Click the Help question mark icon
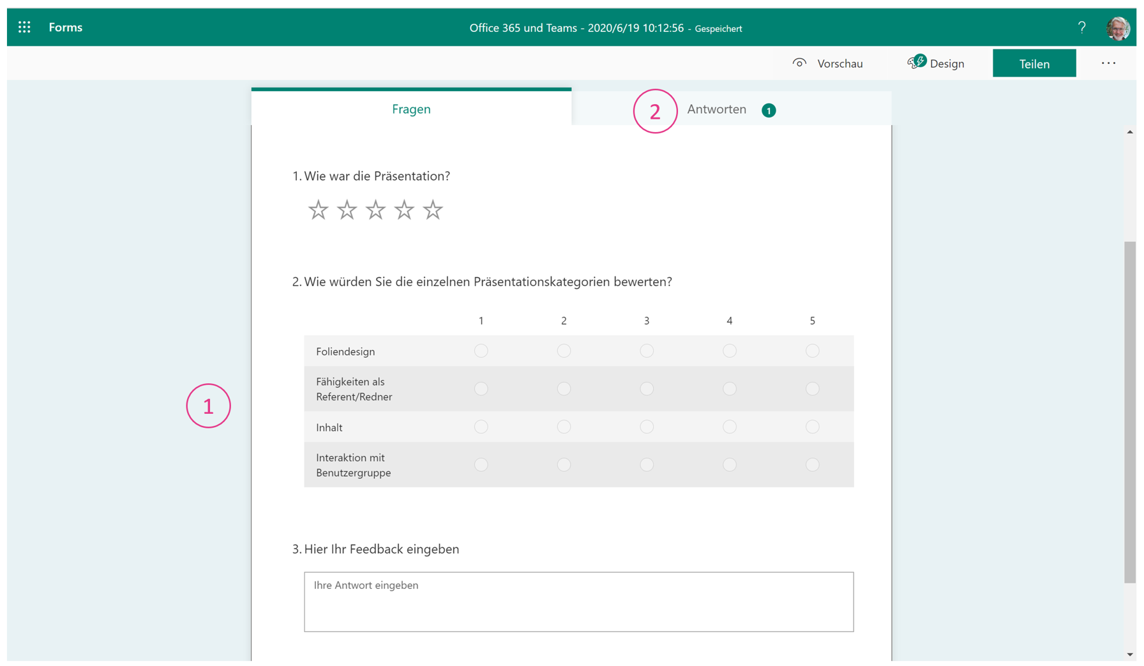1144x666 pixels. (x=1081, y=27)
